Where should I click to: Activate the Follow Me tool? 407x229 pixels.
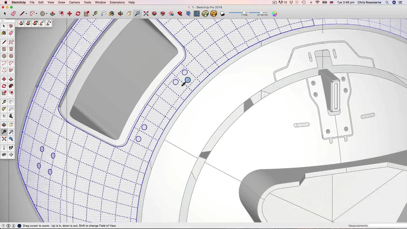(x=11, y=86)
